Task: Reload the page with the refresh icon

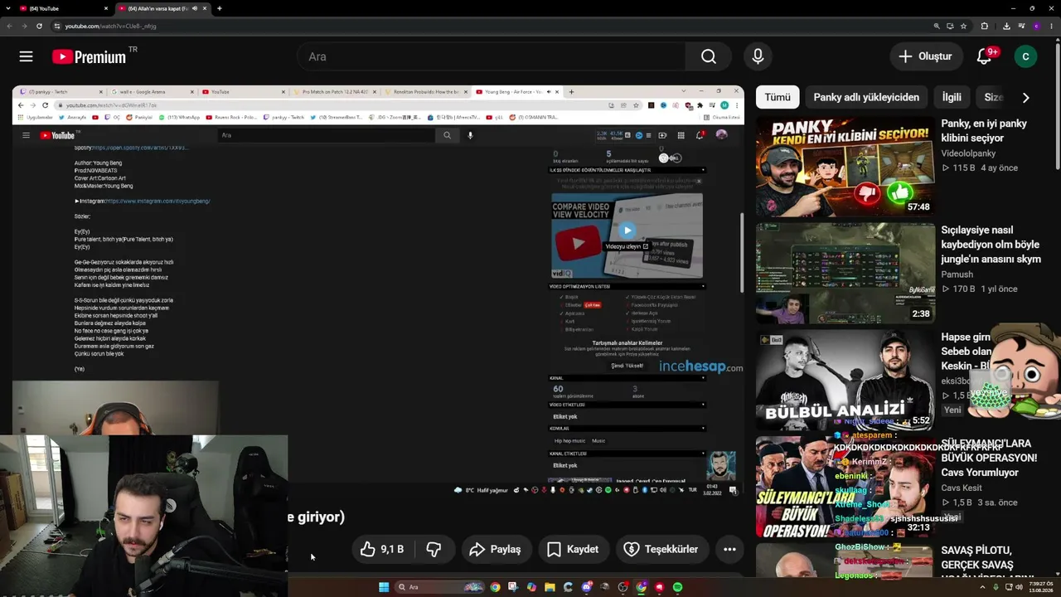Action: 39,26
